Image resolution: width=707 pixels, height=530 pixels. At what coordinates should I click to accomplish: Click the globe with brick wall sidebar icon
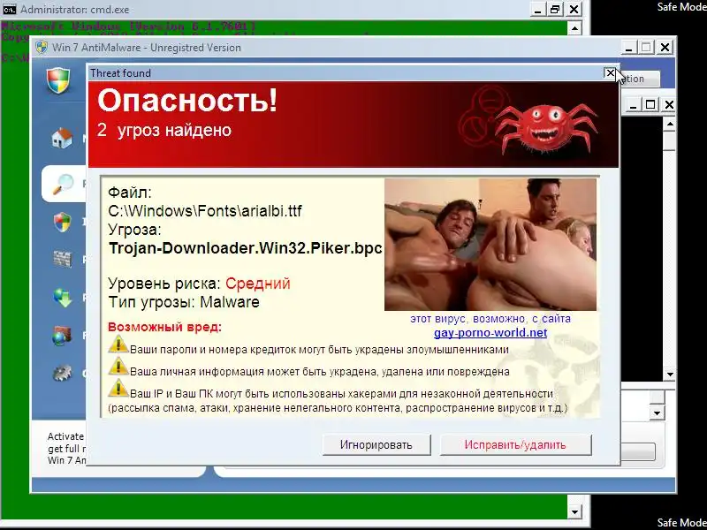coord(62,336)
